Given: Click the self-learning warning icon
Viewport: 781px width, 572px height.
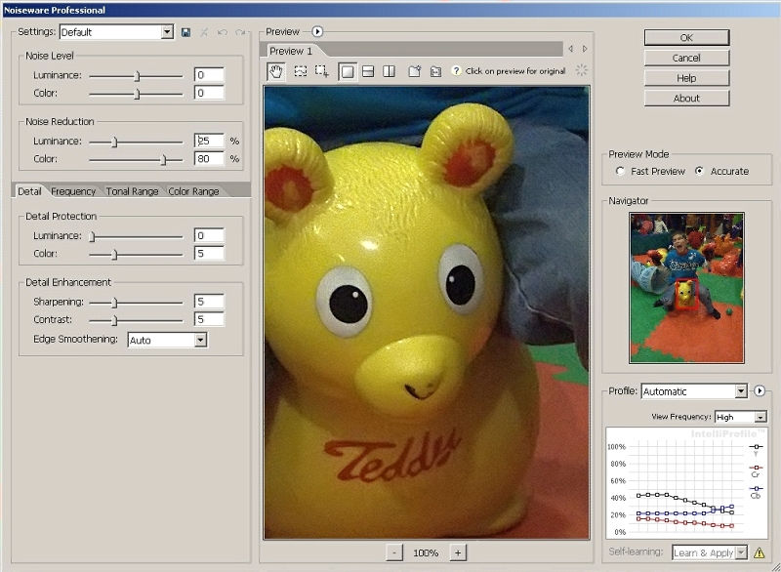Looking at the screenshot, I should (760, 552).
